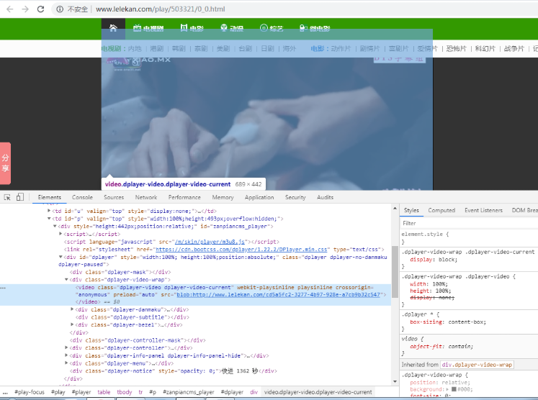
Task: Open the m3u8.js script source link
Action: coord(210,242)
